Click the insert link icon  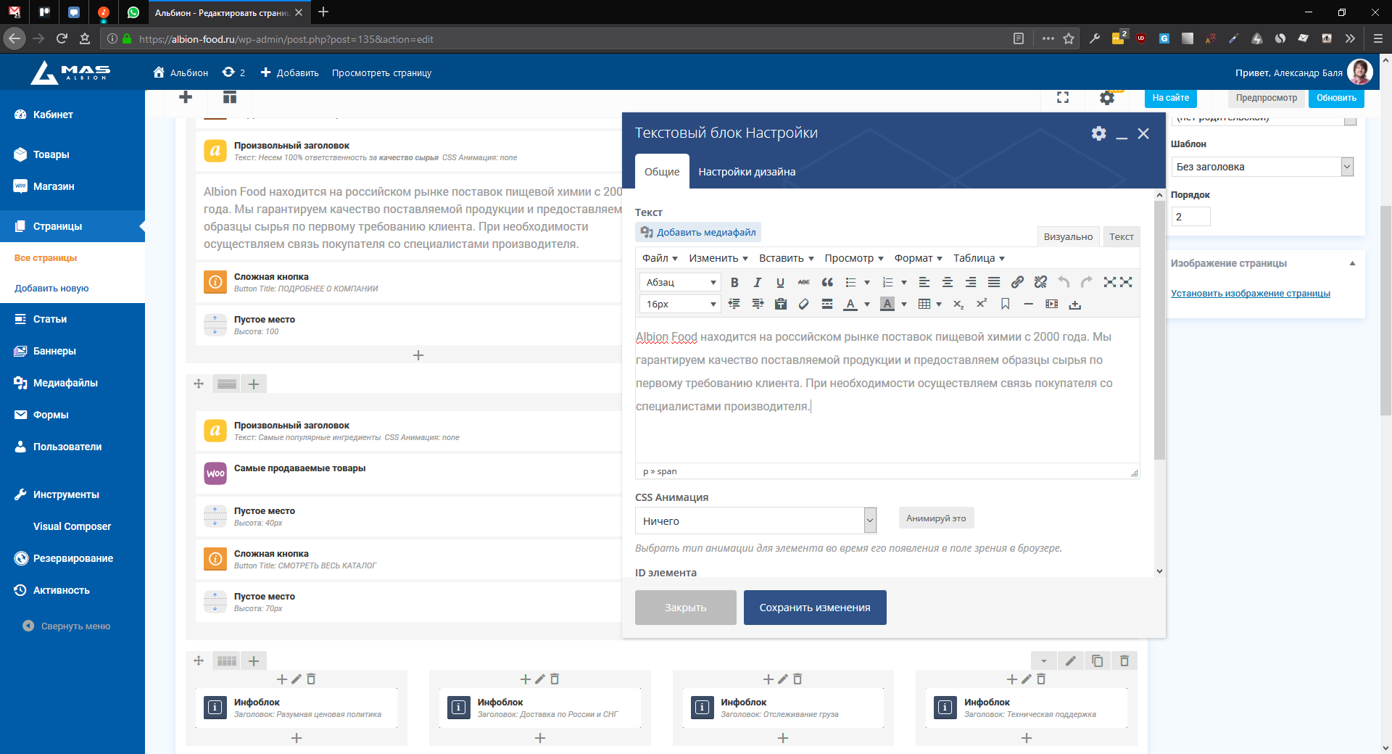(x=1017, y=283)
